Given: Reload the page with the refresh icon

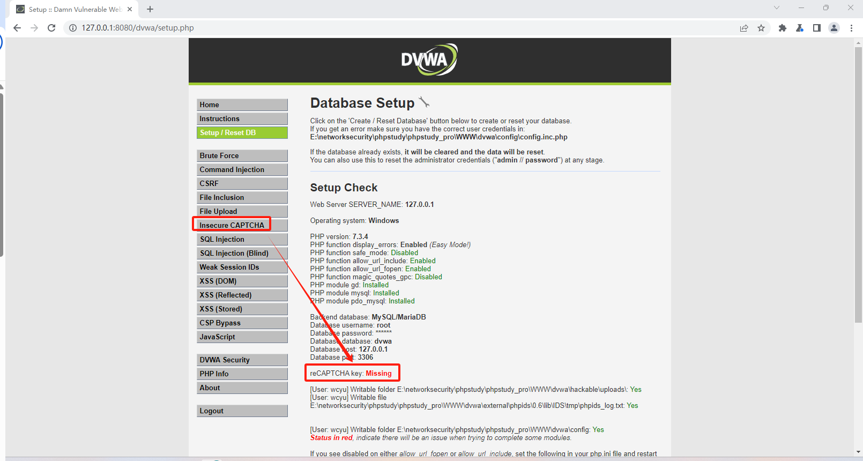Looking at the screenshot, I should [x=51, y=28].
